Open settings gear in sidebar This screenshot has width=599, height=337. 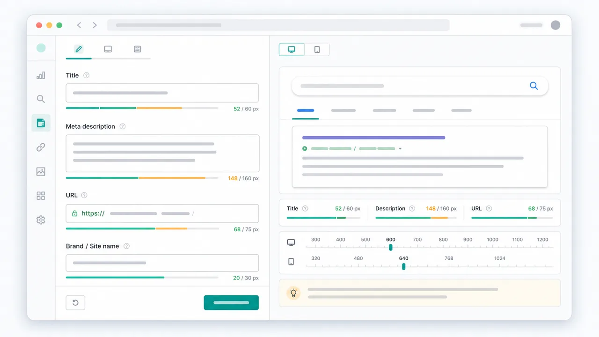(41, 220)
